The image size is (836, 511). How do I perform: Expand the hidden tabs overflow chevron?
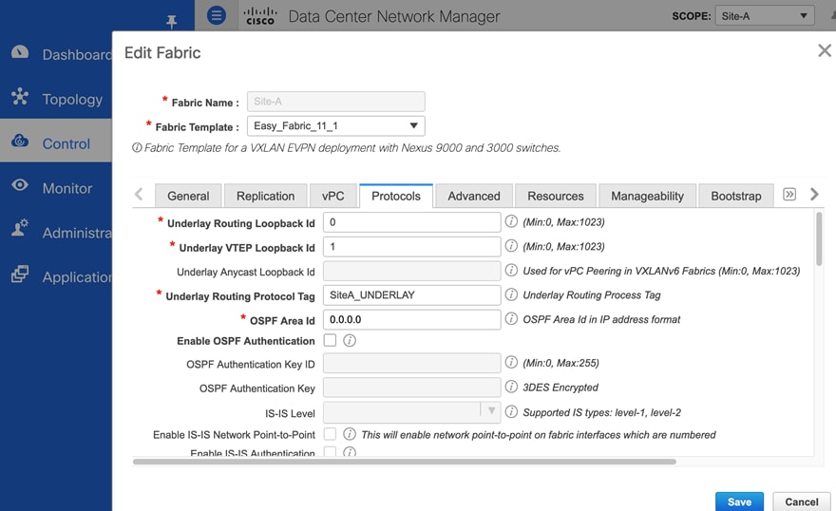coord(788,195)
